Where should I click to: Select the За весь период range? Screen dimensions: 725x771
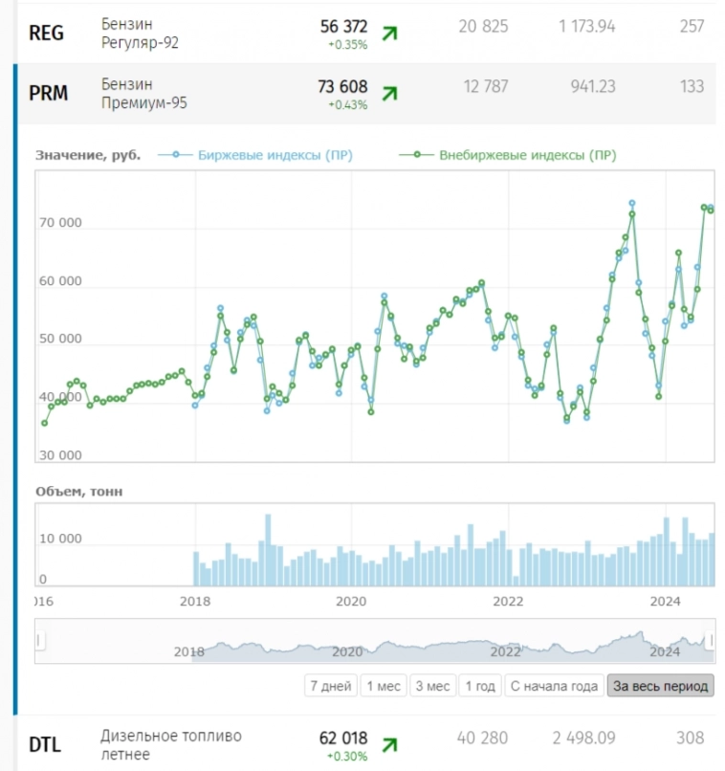(661, 686)
